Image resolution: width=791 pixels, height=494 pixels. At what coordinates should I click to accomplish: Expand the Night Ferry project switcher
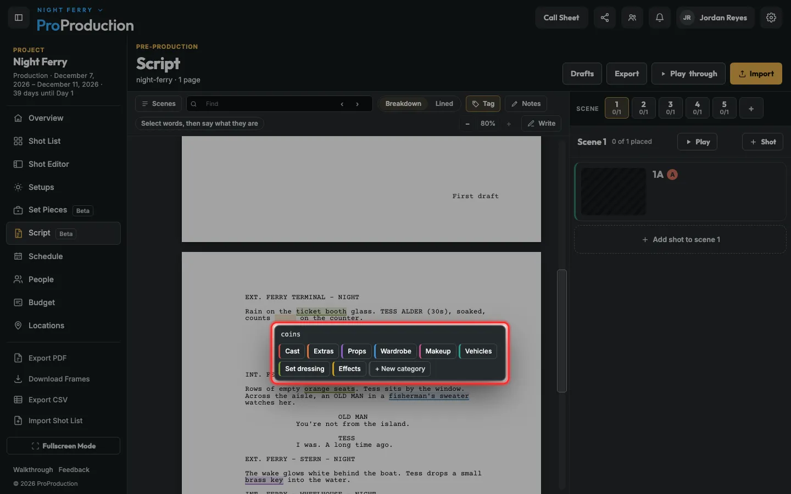tap(70, 10)
